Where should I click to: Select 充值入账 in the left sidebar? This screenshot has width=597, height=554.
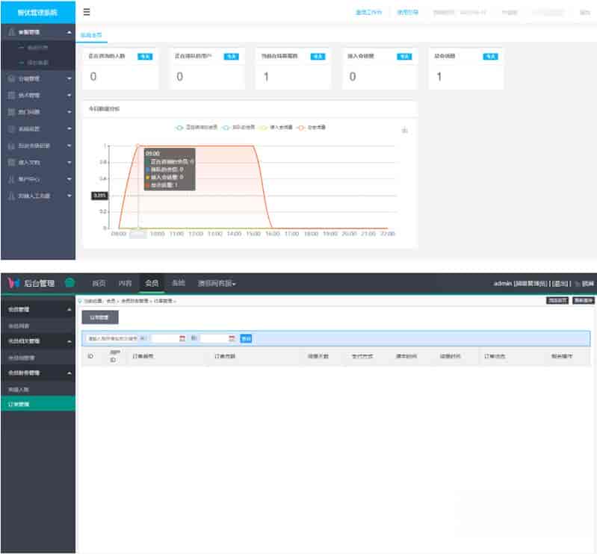[19, 389]
